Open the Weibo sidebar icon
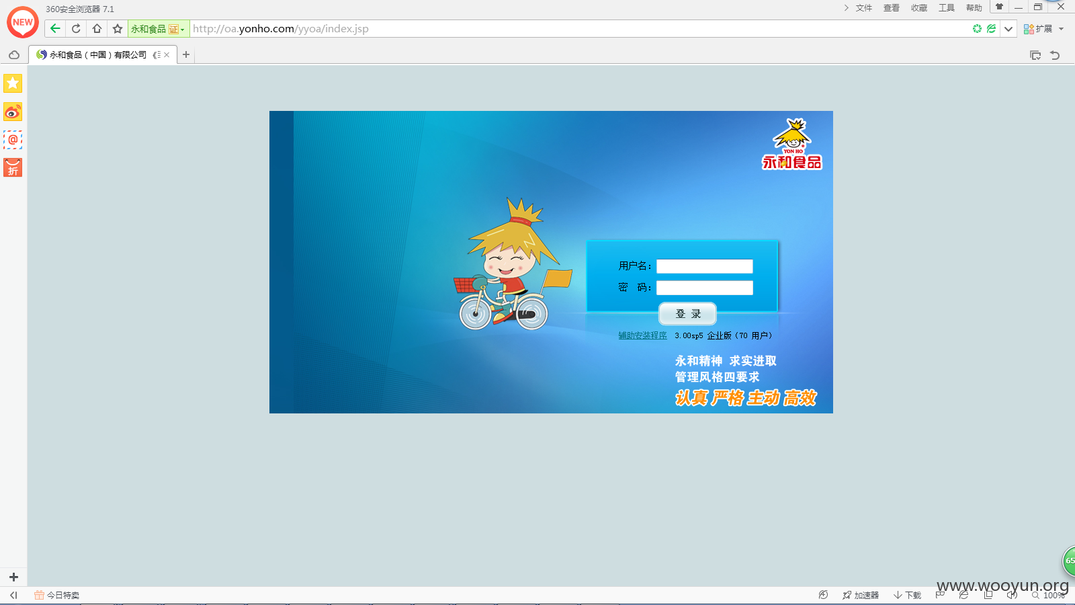This screenshot has height=605, width=1075. click(13, 112)
